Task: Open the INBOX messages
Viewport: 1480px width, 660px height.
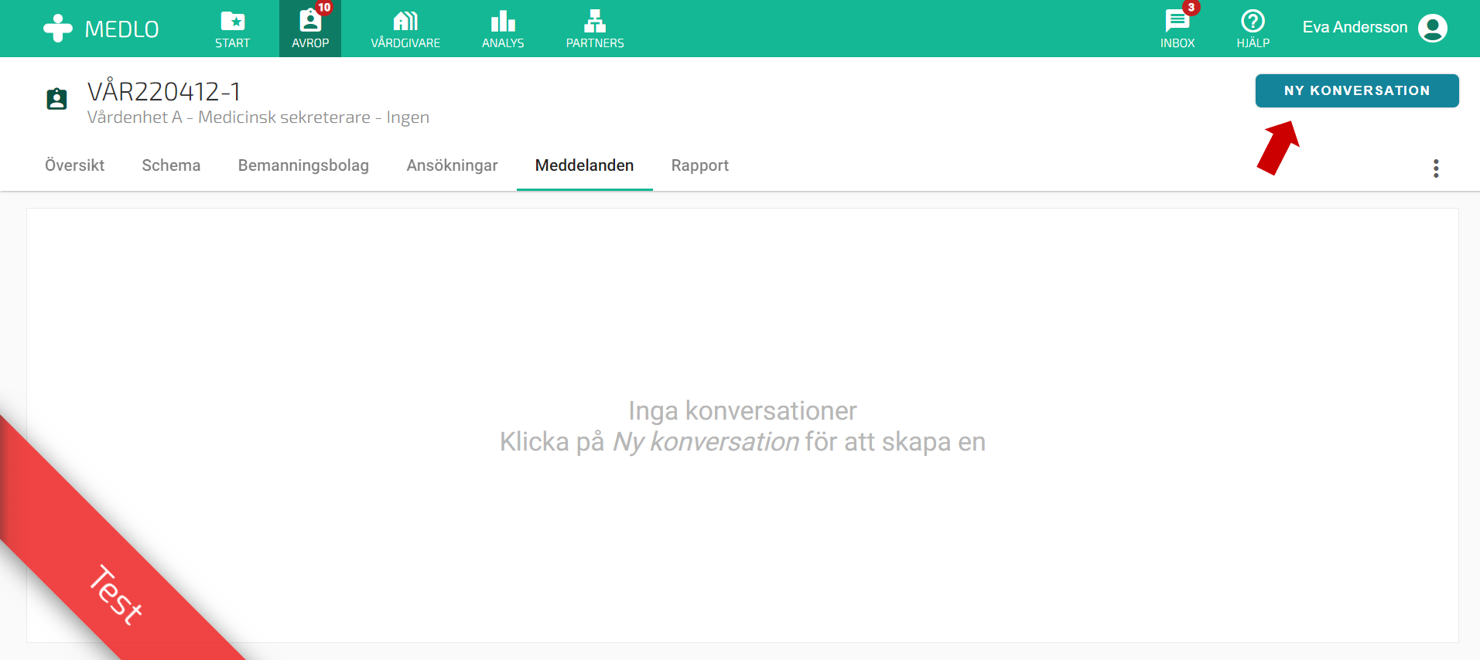Action: click(x=1178, y=29)
